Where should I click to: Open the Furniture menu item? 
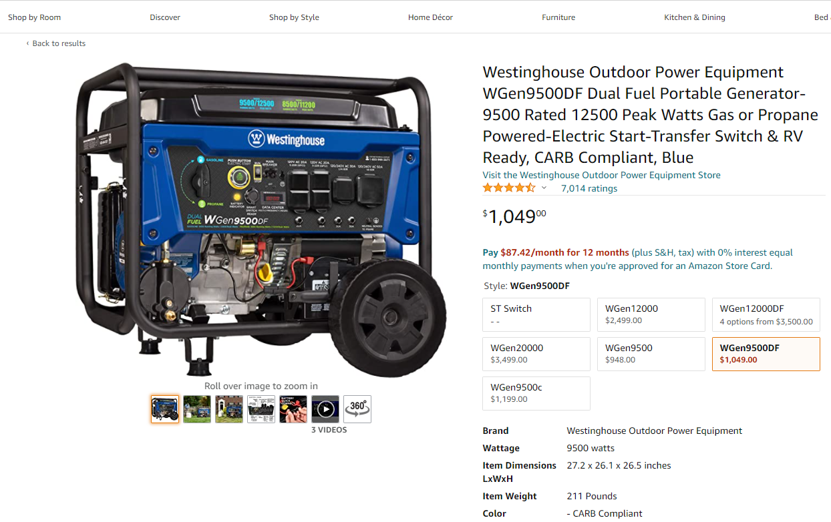point(558,17)
